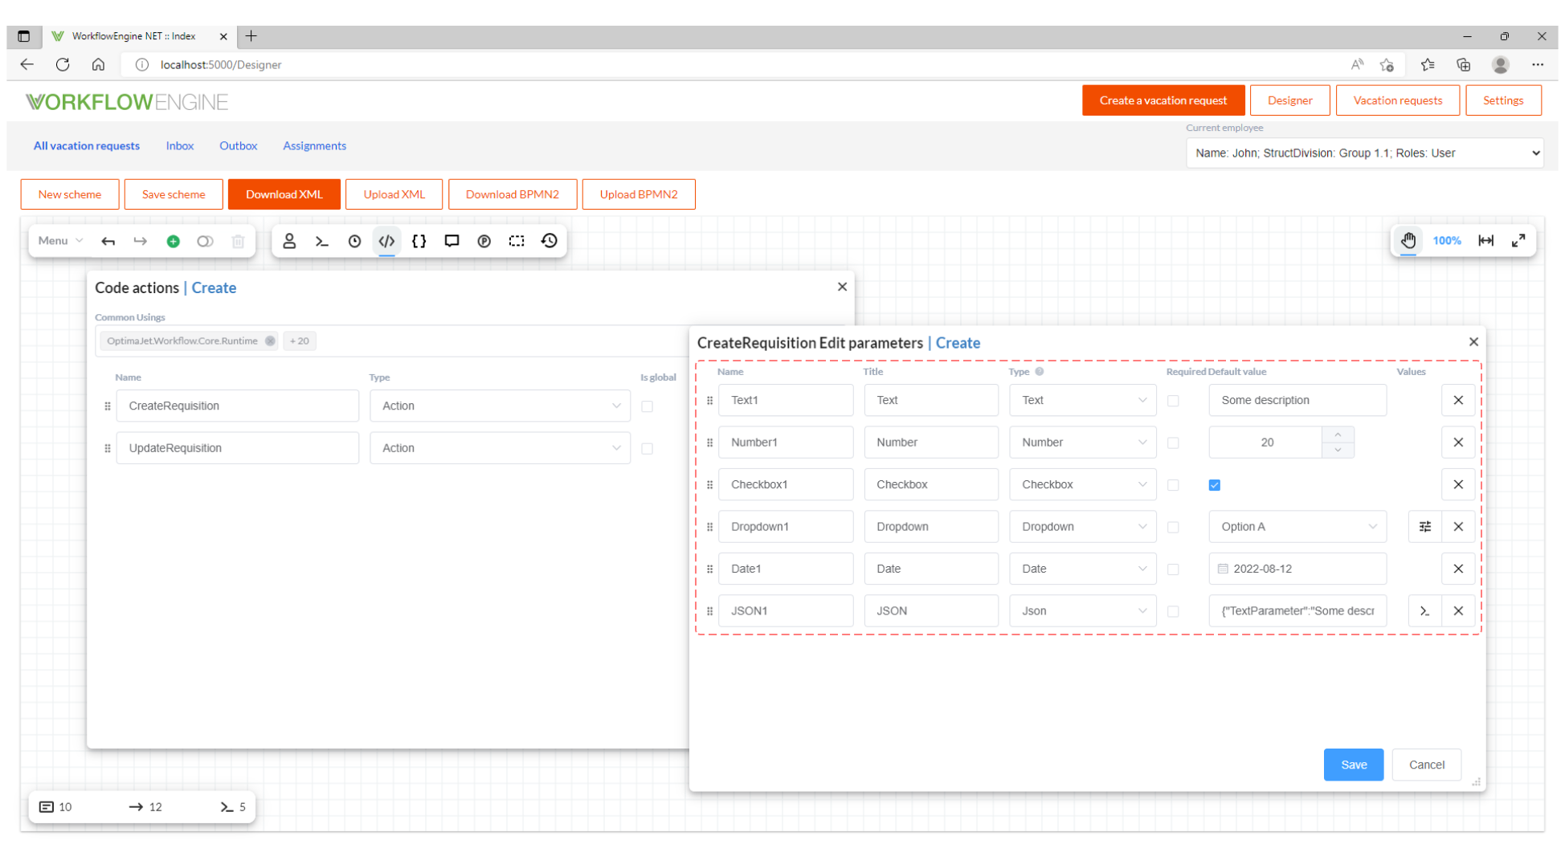Click the undo arrow in designer toolbar
Viewport: 1565px width, 865px height.
click(x=108, y=241)
